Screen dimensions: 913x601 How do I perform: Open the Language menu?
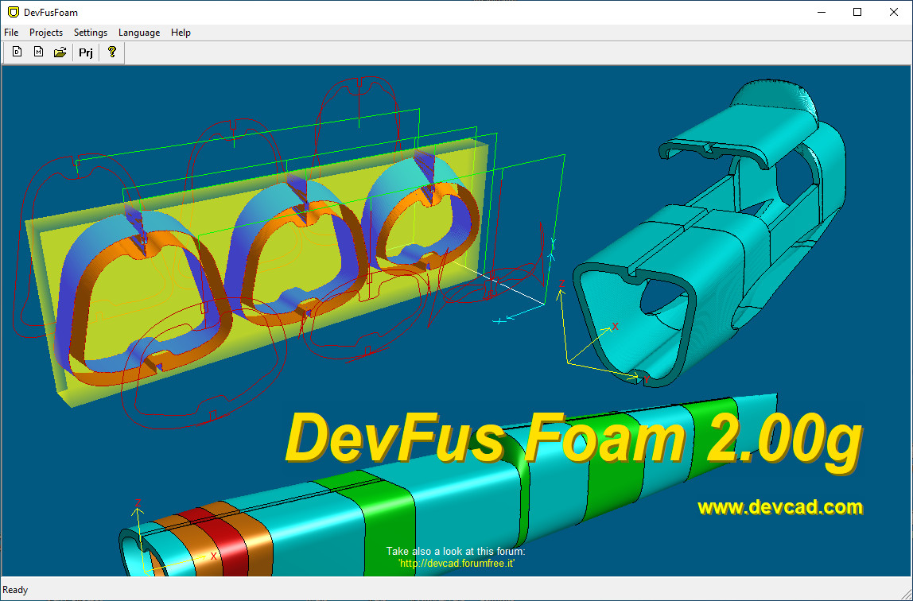coord(139,33)
